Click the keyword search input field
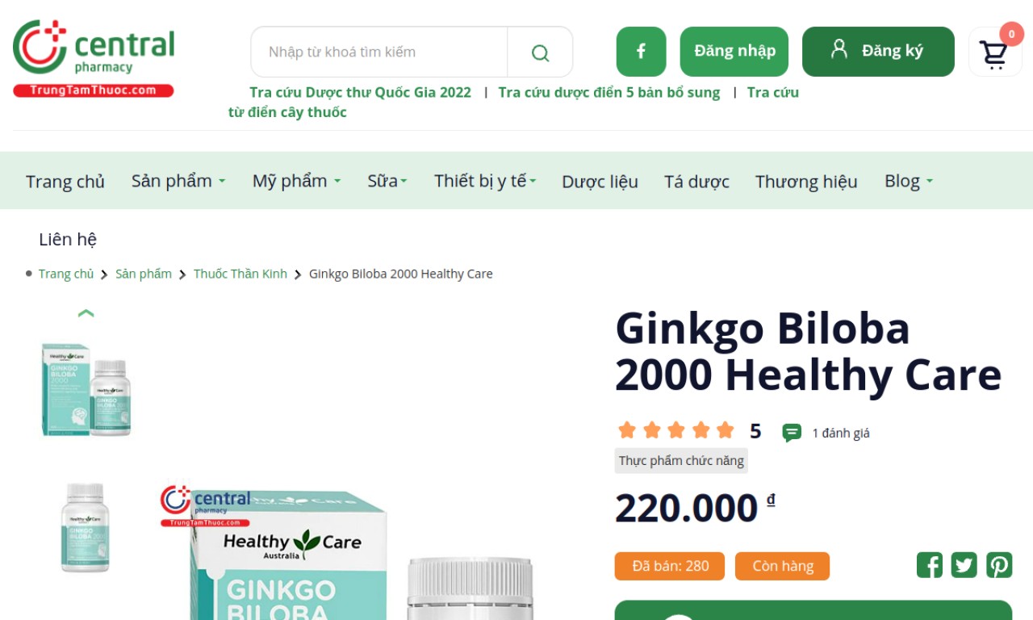Screen dimensions: 1033x620 (x=379, y=52)
